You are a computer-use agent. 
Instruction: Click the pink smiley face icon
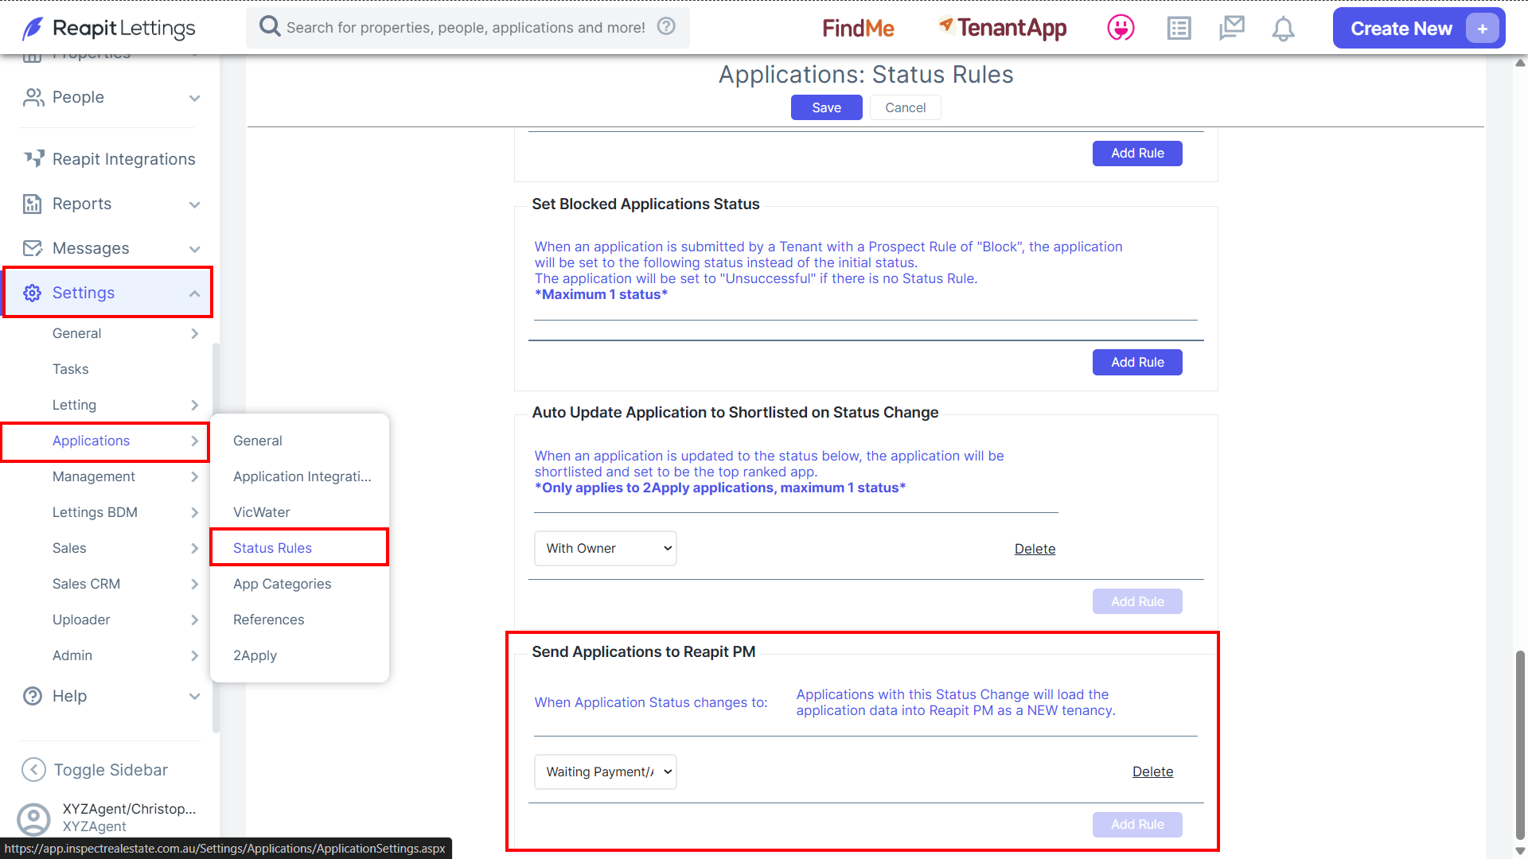pos(1121,29)
